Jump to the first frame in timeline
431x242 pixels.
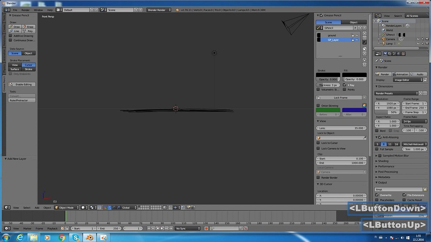pos(149,229)
